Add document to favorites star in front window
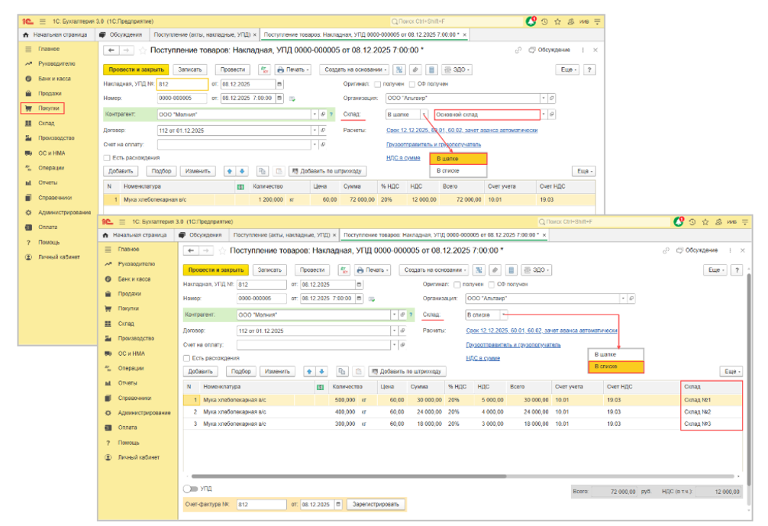Viewport: 768px width, 526px height. click(x=222, y=250)
